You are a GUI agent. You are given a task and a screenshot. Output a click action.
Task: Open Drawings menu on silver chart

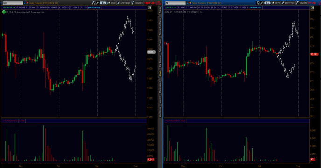pos(288,3)
